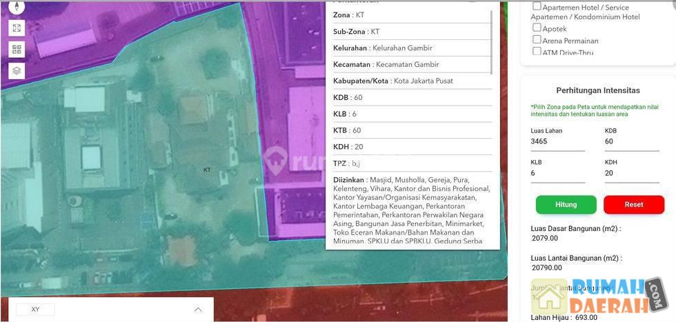Select the KDH field in Perhitungan Intensitas
The width and height of the screenshot is (676, 322).
pos(631,174)
